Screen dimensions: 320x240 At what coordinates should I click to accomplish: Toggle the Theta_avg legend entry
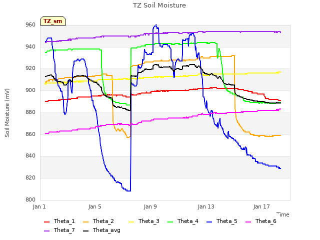click(101, 230)
